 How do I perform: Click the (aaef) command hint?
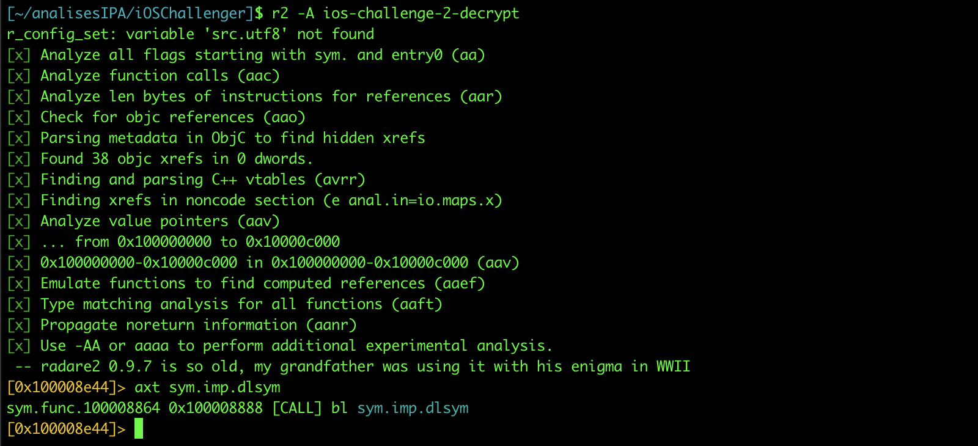460,283
